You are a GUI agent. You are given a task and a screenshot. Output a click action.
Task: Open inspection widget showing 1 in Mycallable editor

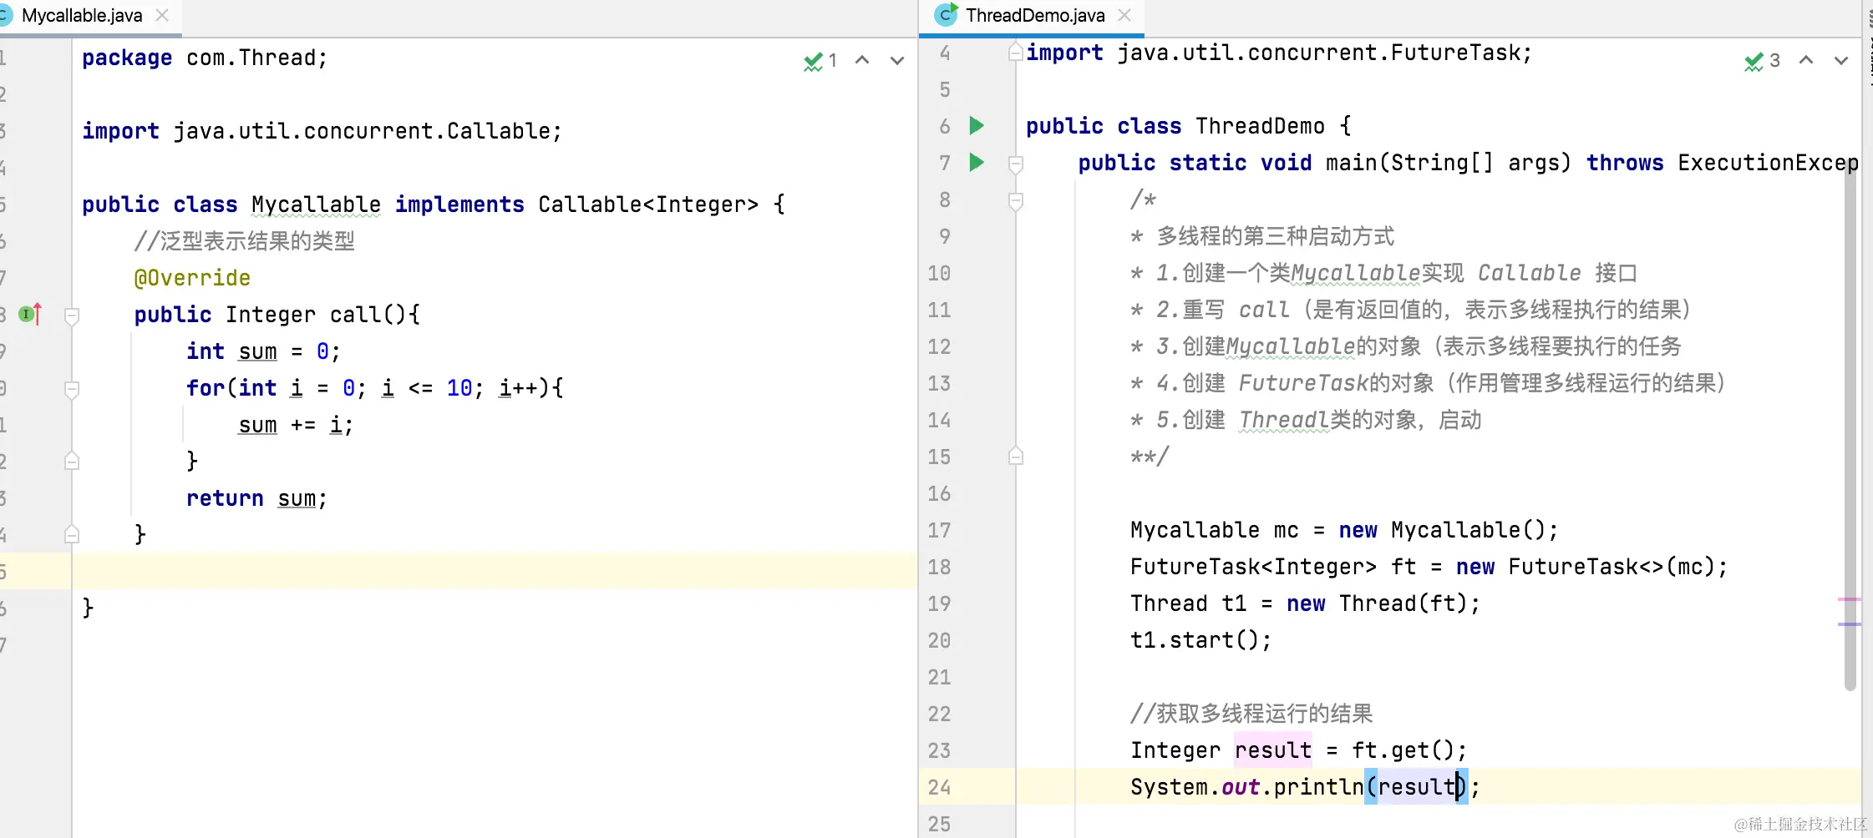pyautogui.click(x=820, y=61)
